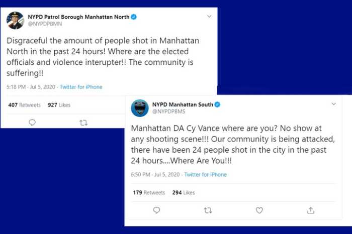Open the NYPD Manhattan North profile picture

[x=15, y=20]
